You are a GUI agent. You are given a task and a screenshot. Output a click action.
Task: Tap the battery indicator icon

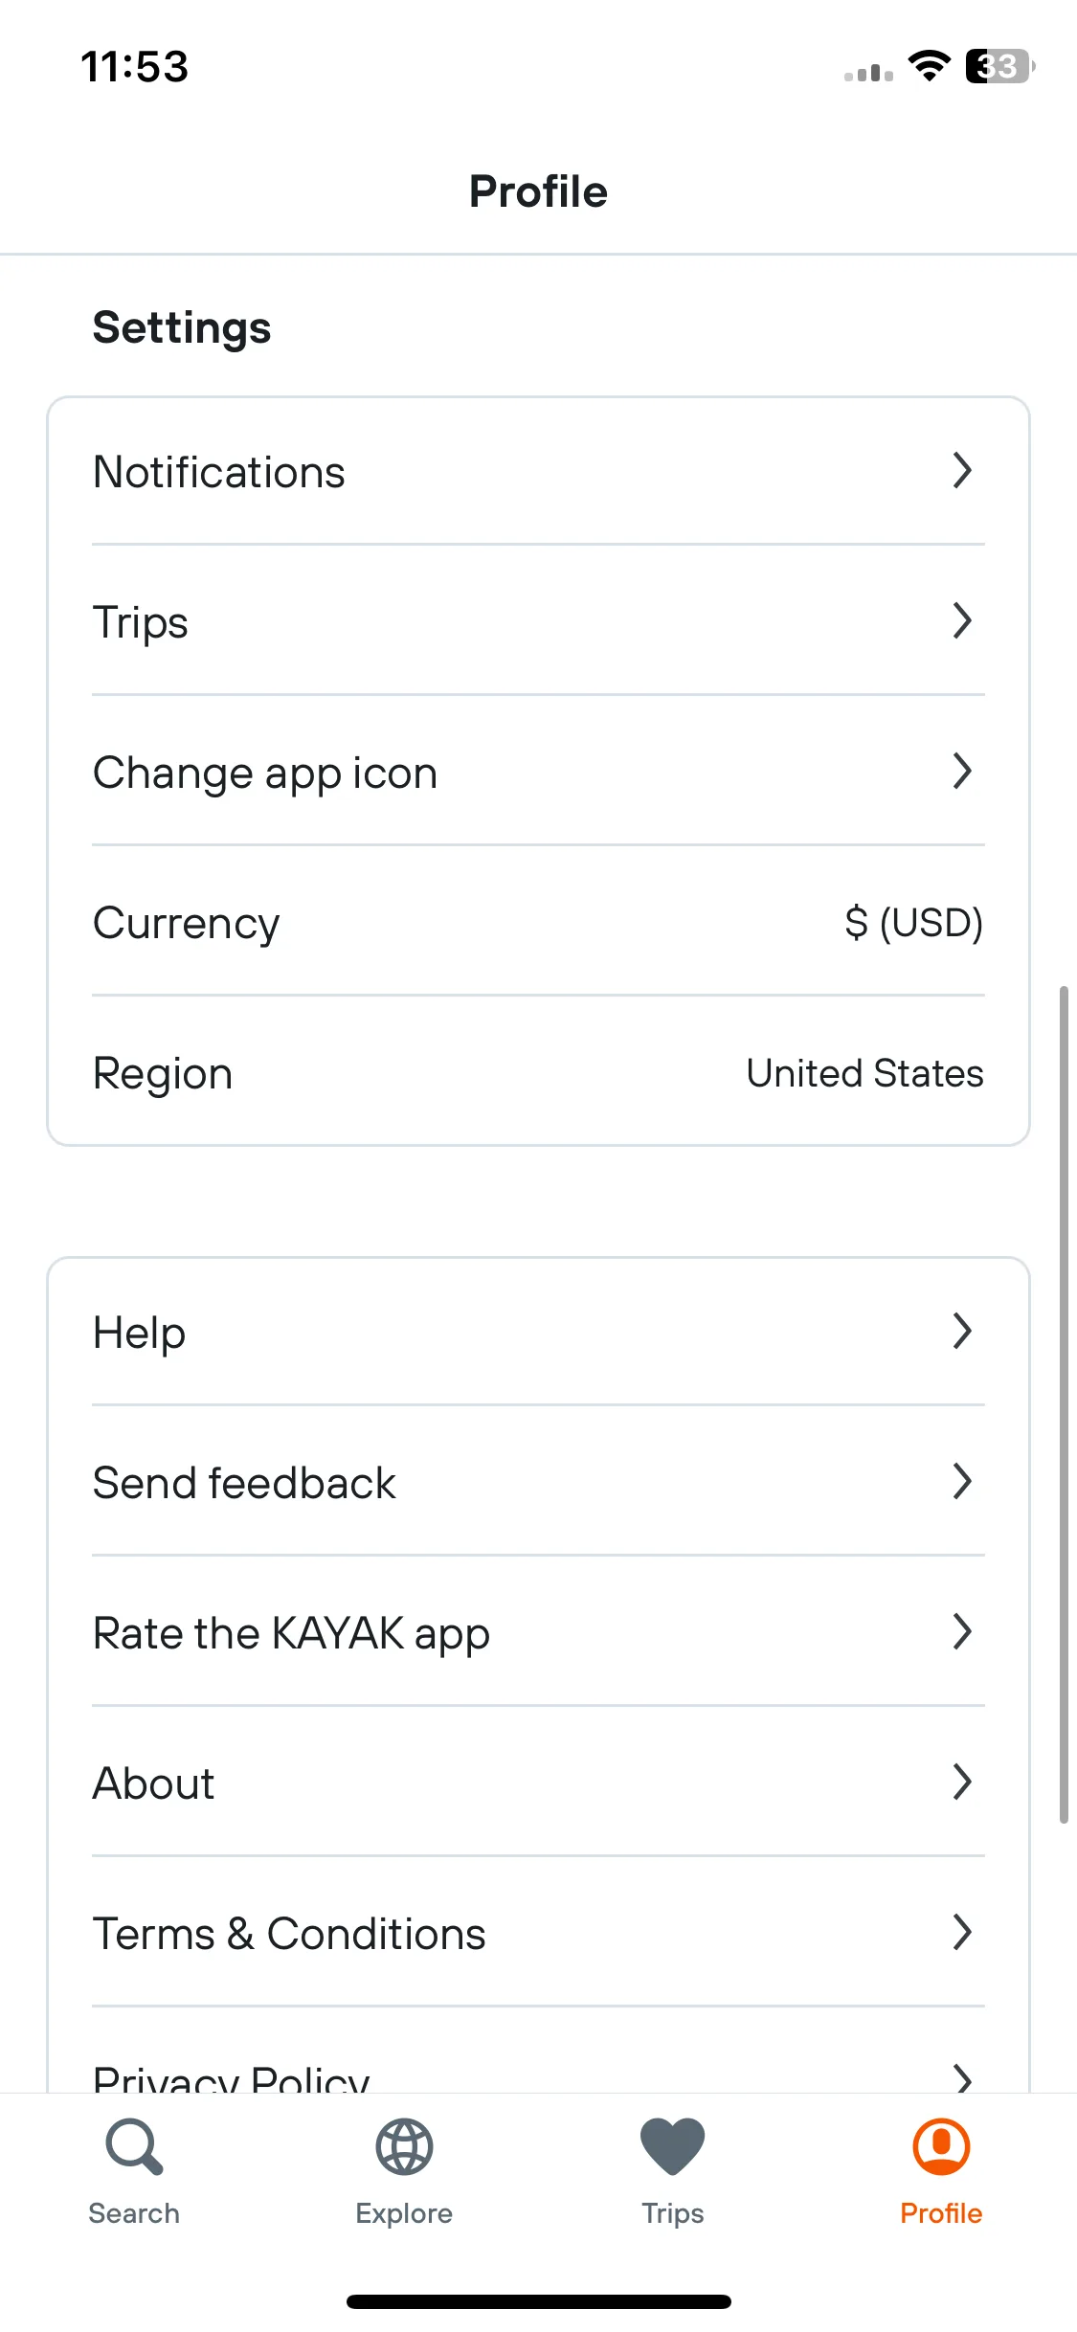999,66
